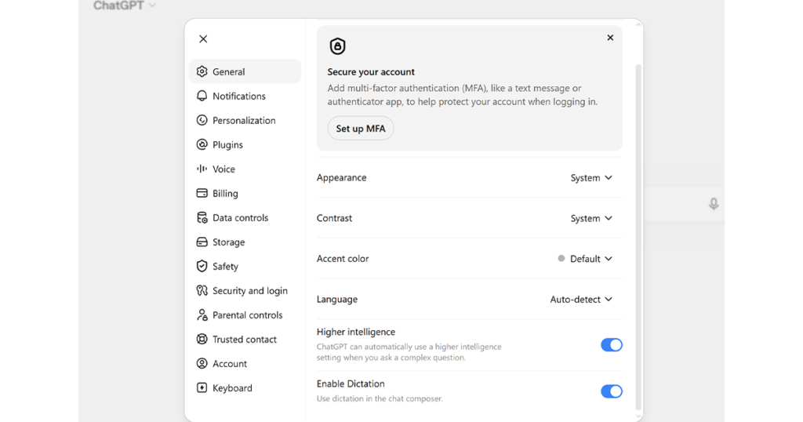Turn off Higher intelligence toggle

point(612,344)
